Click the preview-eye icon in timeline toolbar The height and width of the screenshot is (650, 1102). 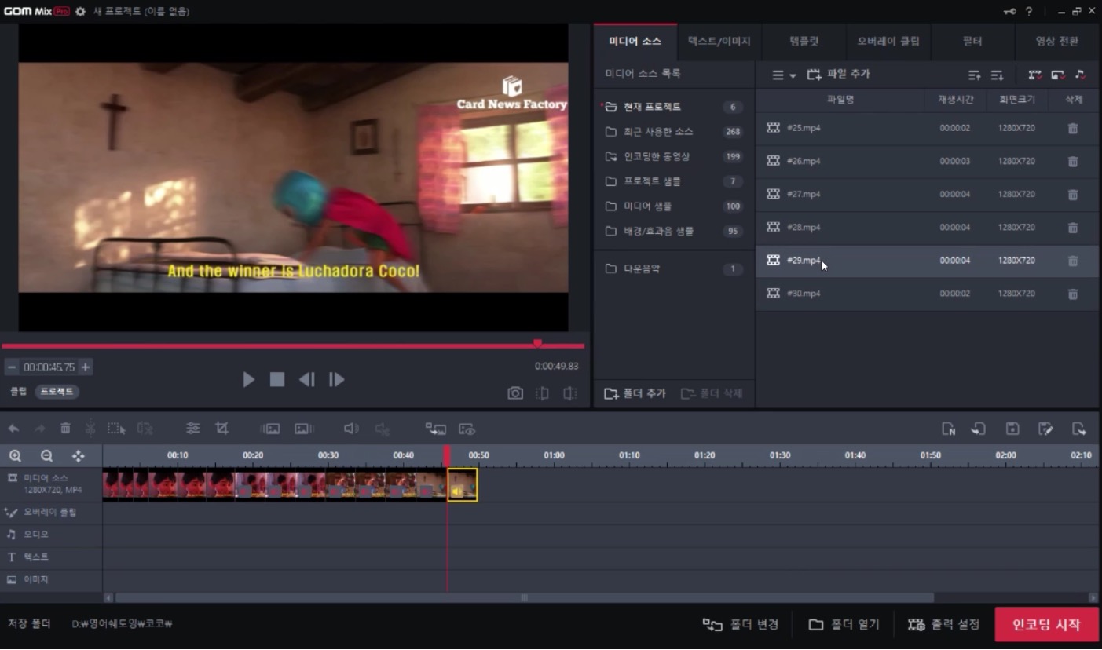point(467,429)
